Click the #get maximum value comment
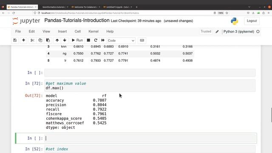This screenshot has height=153, width=272. coord(66,83)
